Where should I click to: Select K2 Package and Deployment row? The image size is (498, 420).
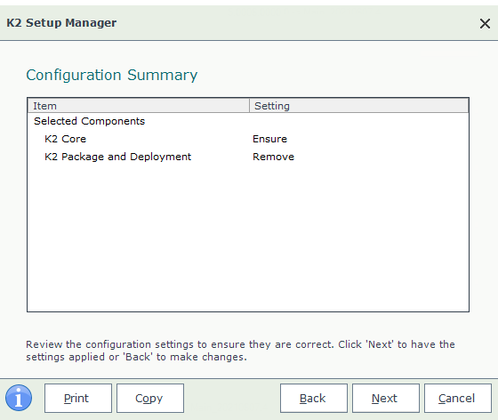pos(248,157)
